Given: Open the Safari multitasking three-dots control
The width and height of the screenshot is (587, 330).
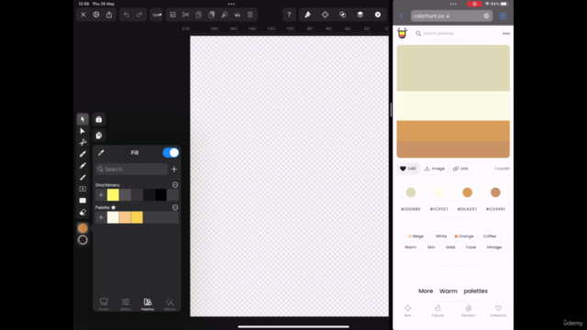Looking at the screenshot, I should point(453,4).
